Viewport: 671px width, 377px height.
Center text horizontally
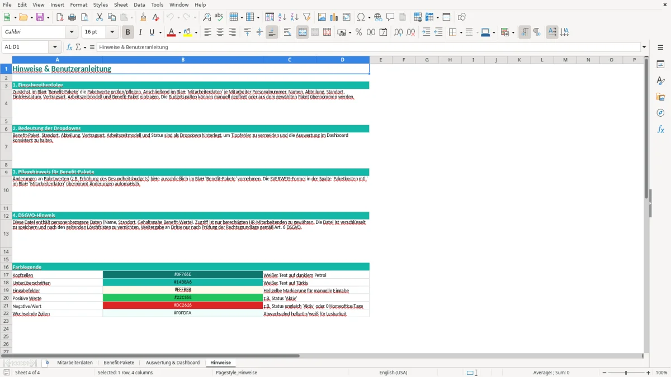coord(220,32)
